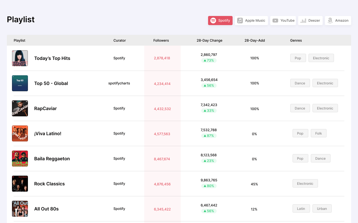
Task: Click the spotifycharts curator cell
Action: click(119, 83)
